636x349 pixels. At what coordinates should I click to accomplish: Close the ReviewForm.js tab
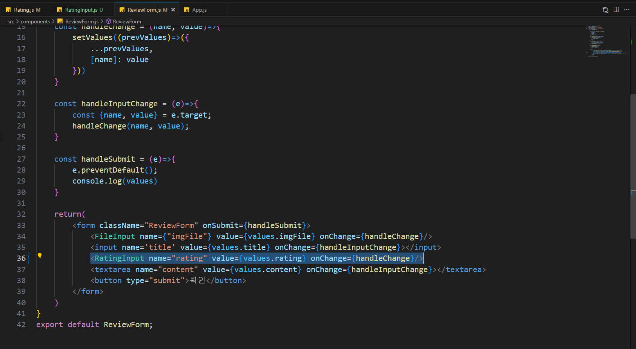(173, 10)
